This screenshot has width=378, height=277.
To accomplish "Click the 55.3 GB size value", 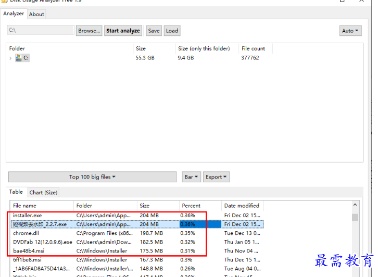I will coord(145,58).
